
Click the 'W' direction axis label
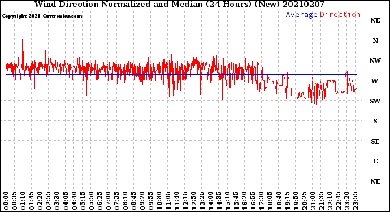[375, 81]
